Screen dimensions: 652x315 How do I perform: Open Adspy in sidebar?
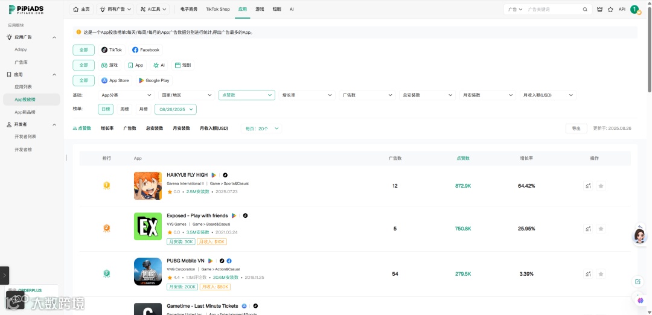tap(21, 49)
